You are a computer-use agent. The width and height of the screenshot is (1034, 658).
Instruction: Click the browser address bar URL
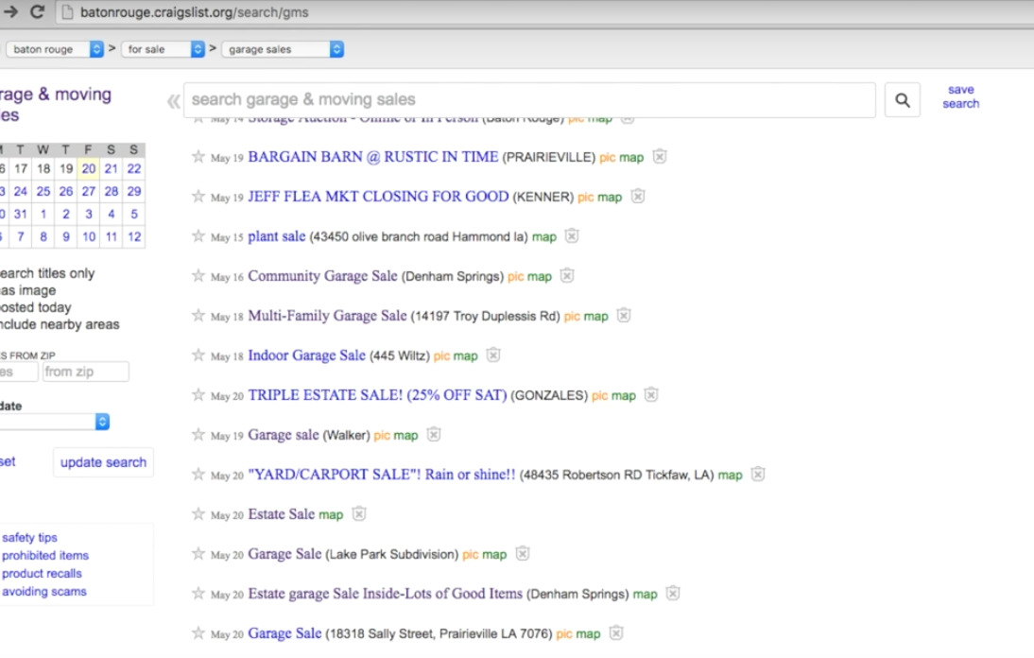click(x=195, y=12)
